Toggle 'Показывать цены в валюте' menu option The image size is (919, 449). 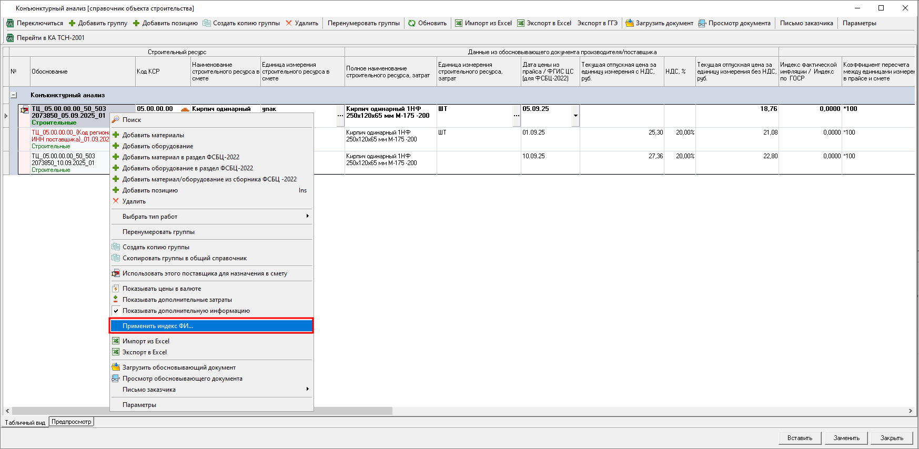click(161, 289)
